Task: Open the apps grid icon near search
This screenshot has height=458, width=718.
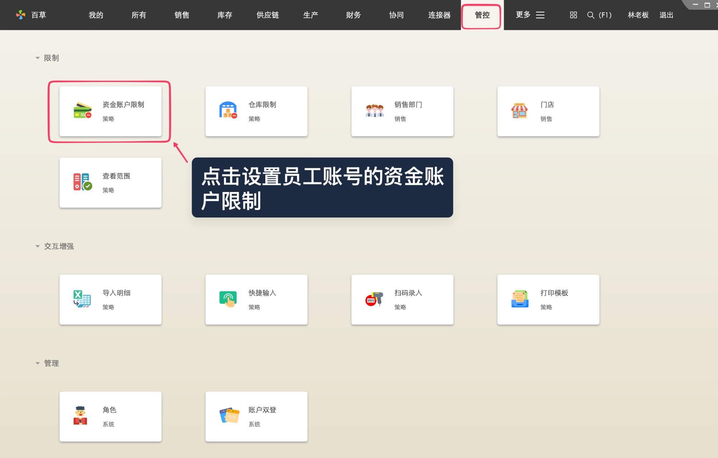Action: pos(573,15)
